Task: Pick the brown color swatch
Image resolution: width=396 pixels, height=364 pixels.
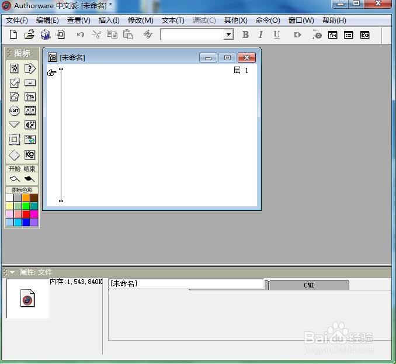Action: pyautogui.click(x=34, y=198)
